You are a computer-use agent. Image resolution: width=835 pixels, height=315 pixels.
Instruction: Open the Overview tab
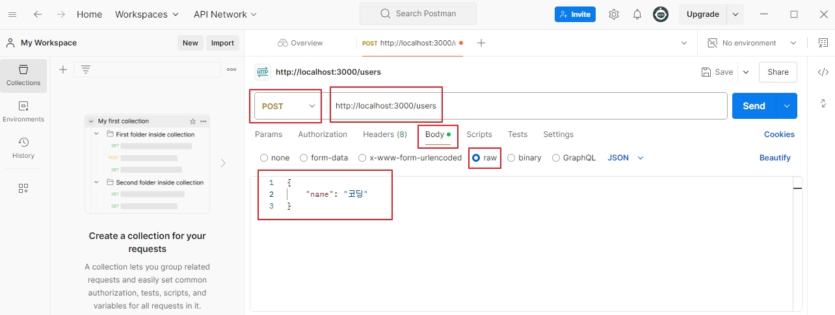(300, 43)
